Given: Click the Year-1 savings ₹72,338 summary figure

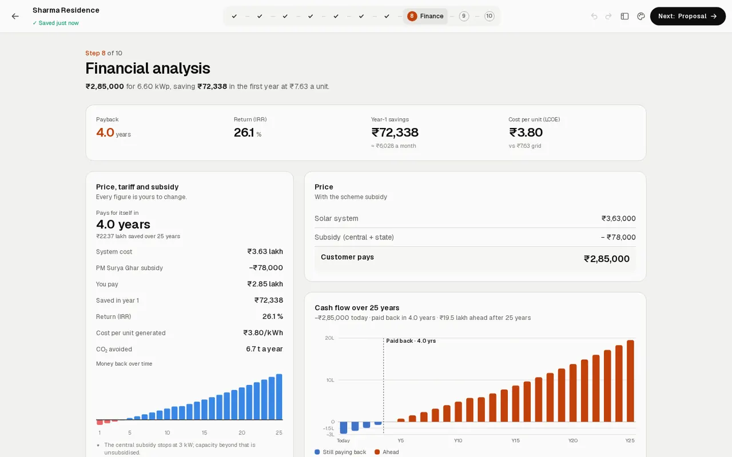Looking at the screenshot, I should 395,133.
